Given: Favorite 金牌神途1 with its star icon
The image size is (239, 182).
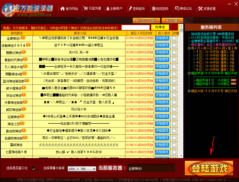Looking at the screenshot, I should click(x=174, y=38).
